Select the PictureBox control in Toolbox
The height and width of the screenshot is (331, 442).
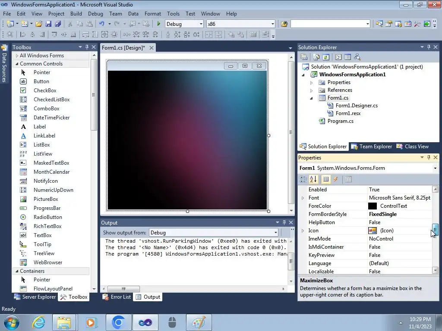point(46,199)
